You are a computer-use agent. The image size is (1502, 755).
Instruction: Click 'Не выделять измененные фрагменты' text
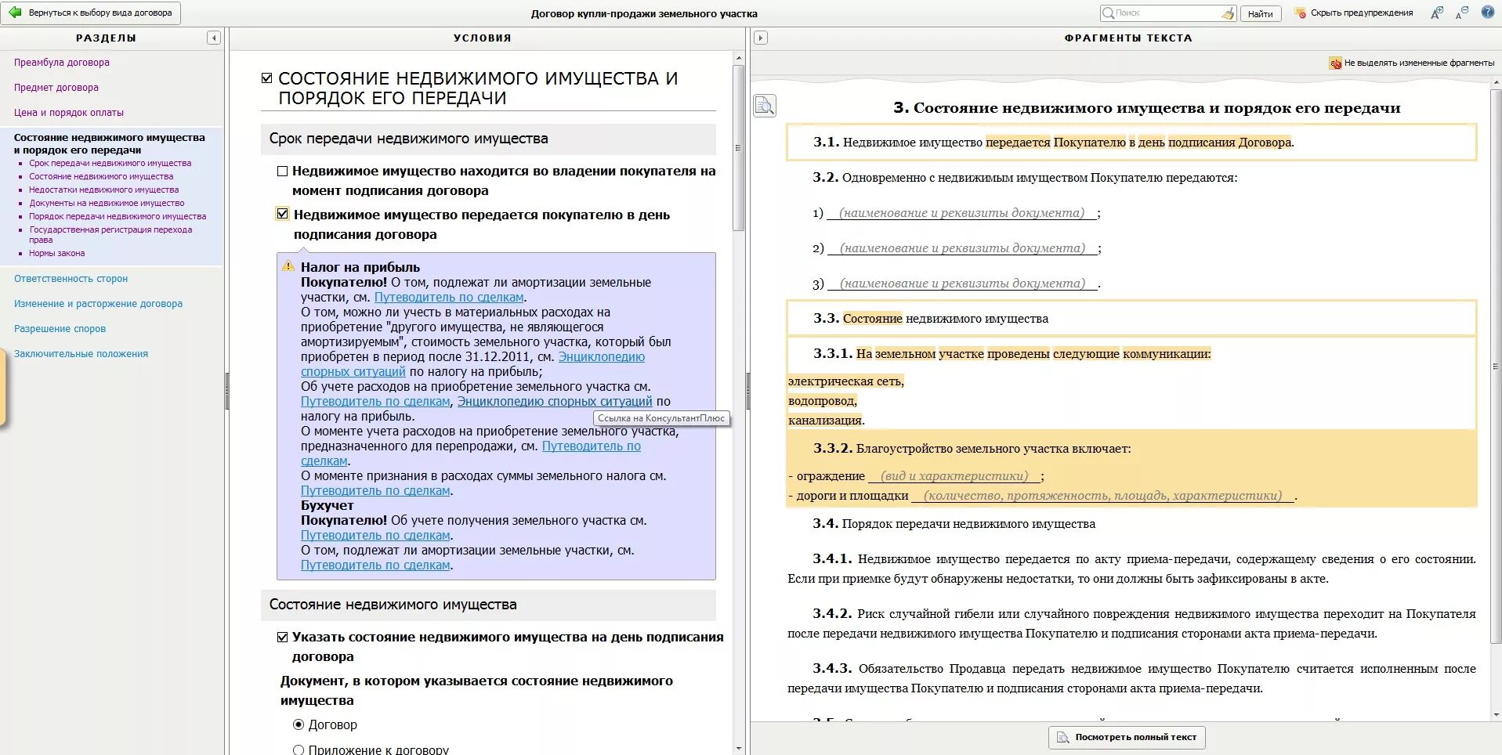[1419, 63]
